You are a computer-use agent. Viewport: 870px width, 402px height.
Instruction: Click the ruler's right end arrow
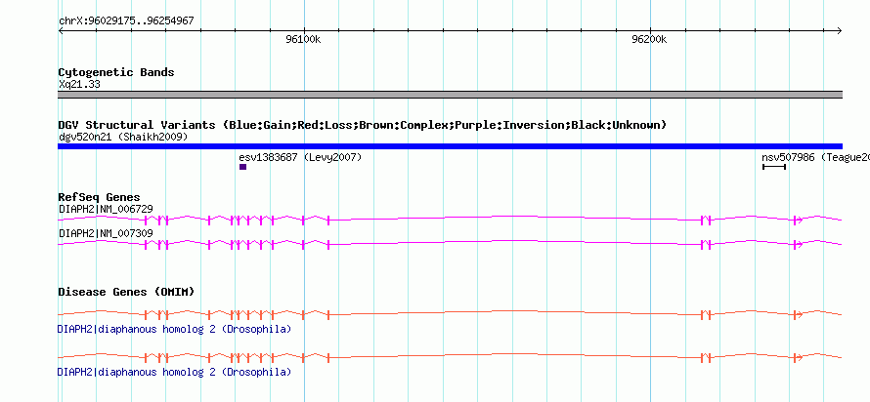coord(840,30)
